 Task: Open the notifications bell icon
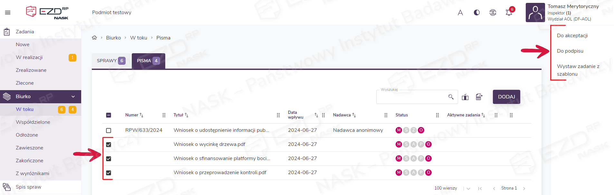tap(509, 13)
